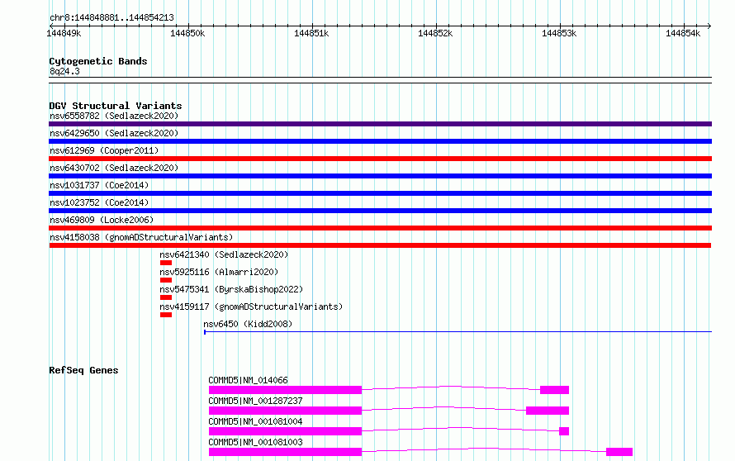Open nsv6421340 (Sedlazeck2020) label
The image size is (735, 461).
224,254
